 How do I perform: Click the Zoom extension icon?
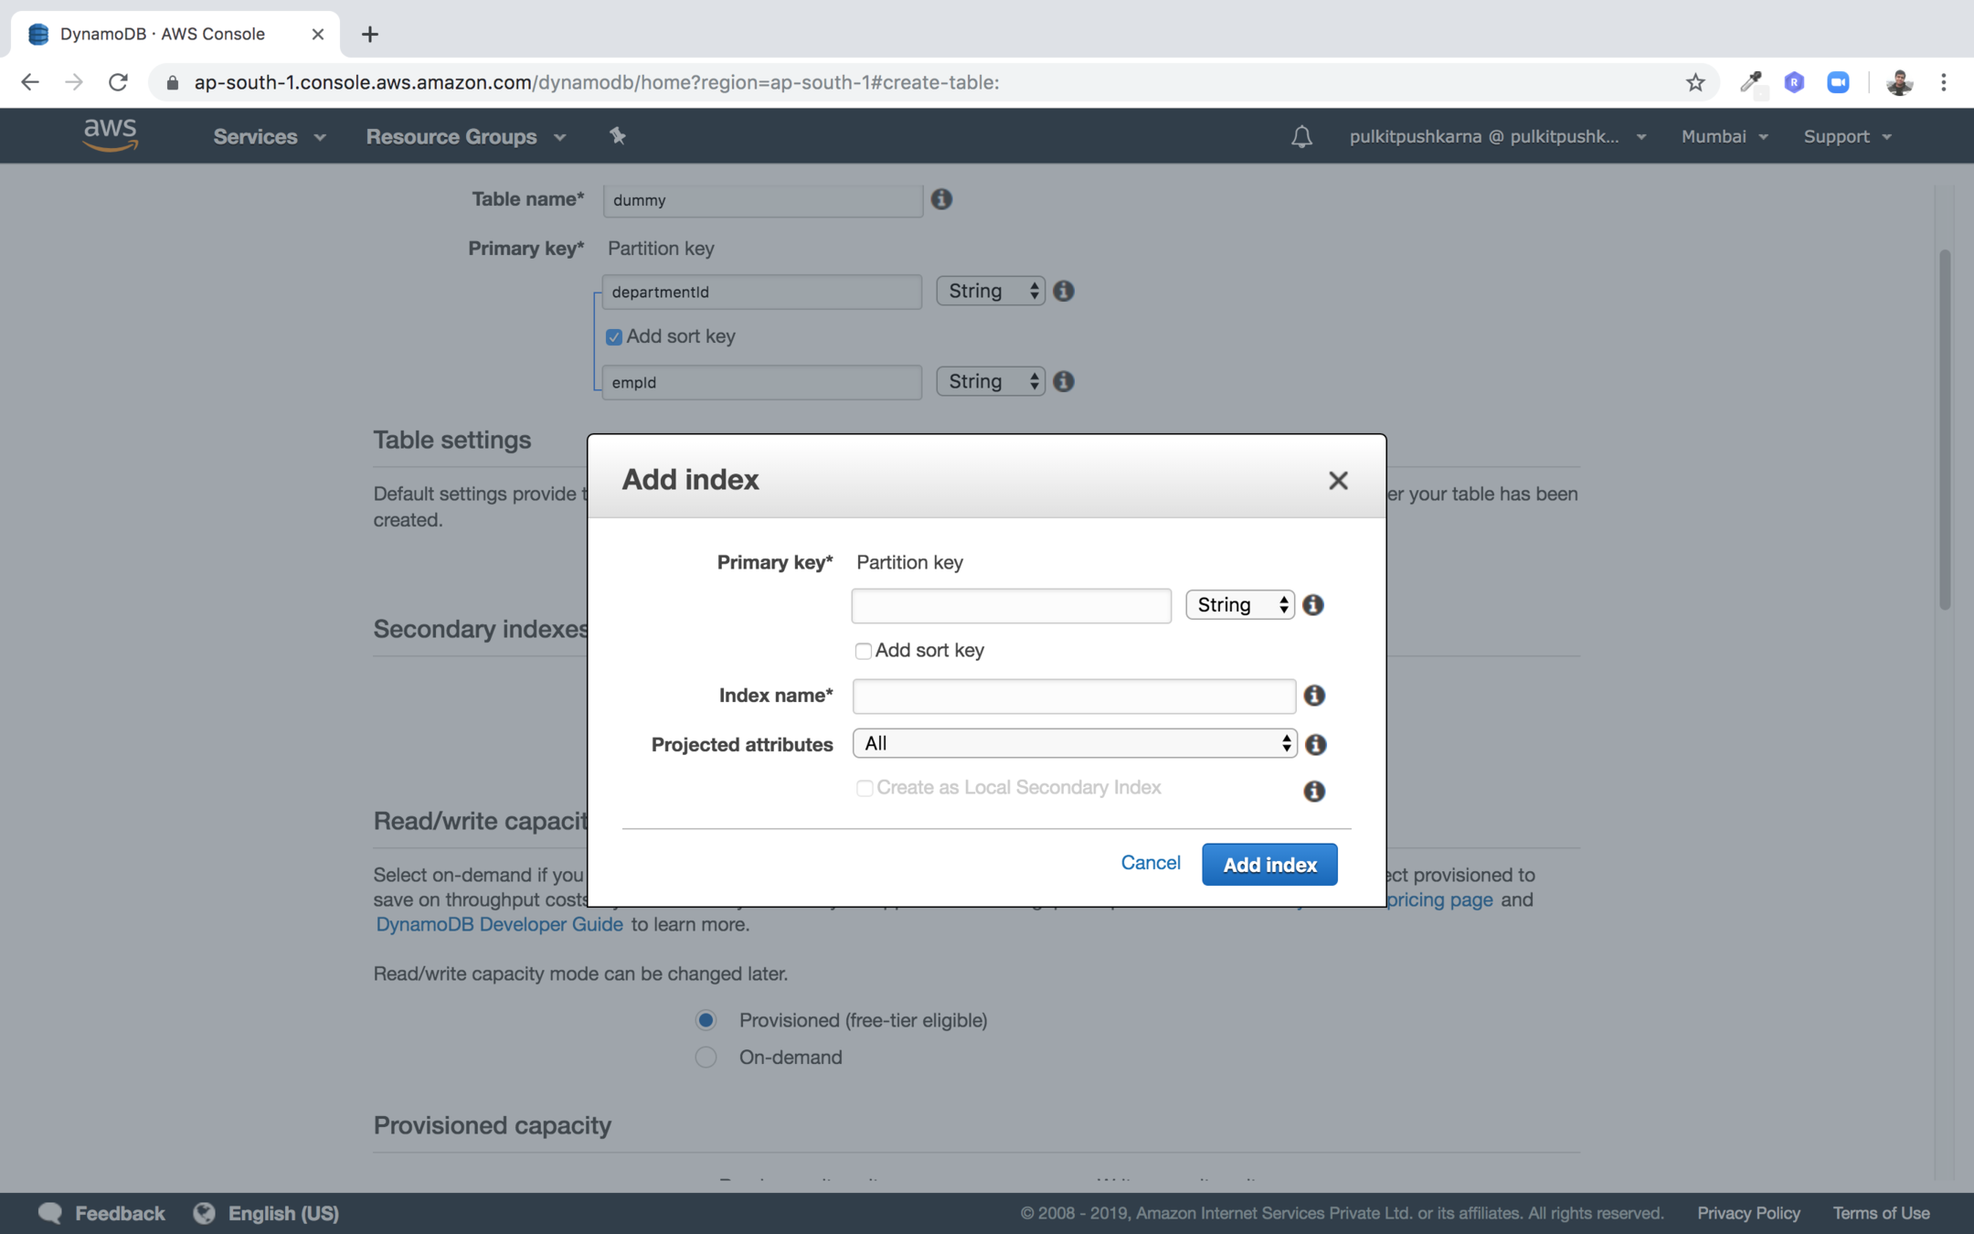(1838, 82)
